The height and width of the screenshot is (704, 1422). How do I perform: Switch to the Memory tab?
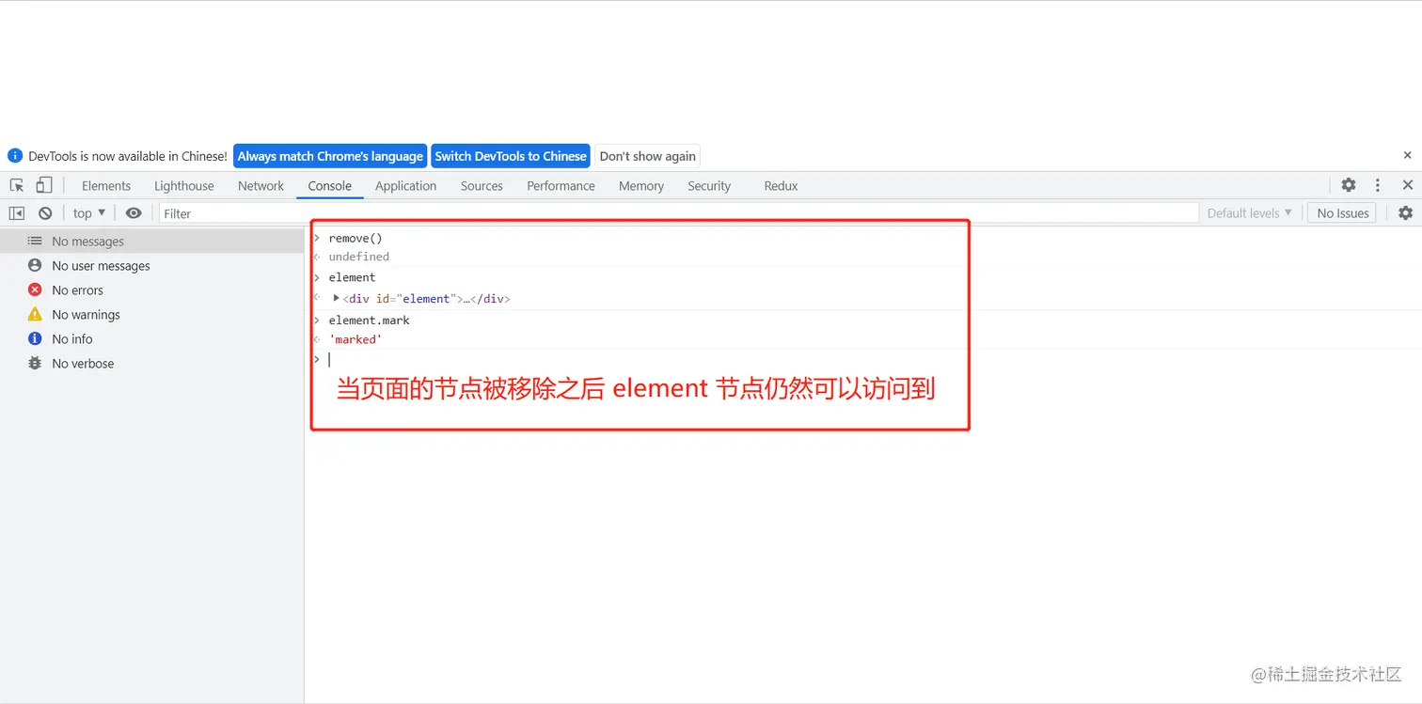pyautogui.click(x=641, y=186)
